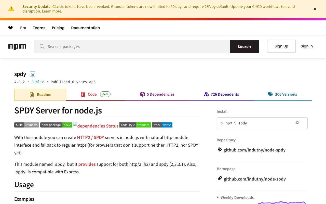Dismiss the security update banner
The image size is (326, 204).
pyautogui.click(x=315, y=9)
